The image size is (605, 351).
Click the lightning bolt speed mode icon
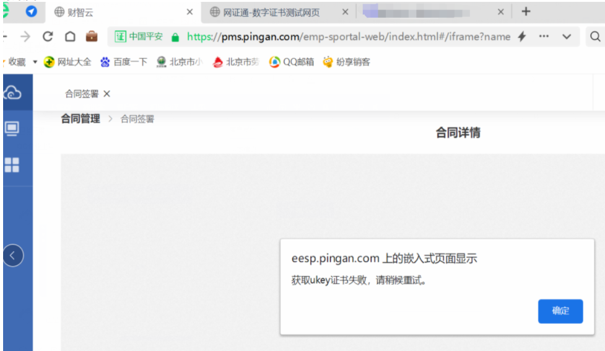point(521,37)
